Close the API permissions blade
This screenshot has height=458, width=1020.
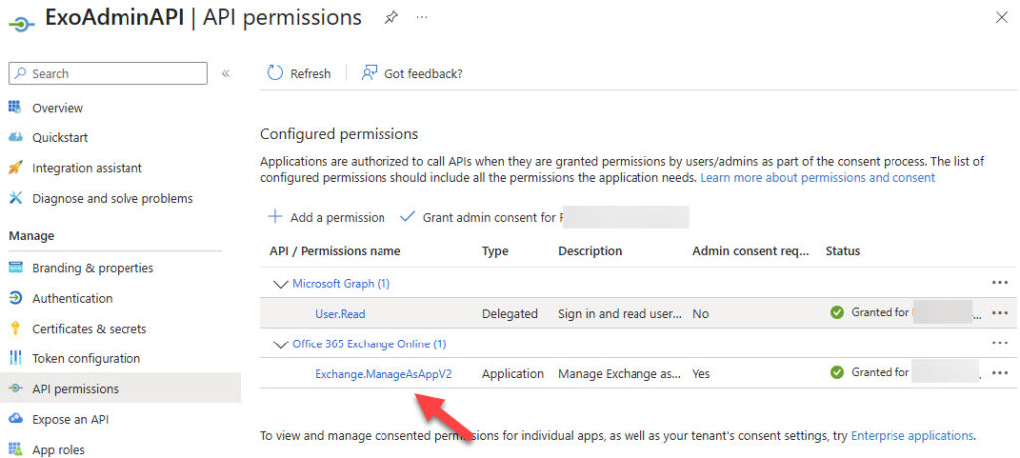pyautogui.click(x=1002, y=18)
